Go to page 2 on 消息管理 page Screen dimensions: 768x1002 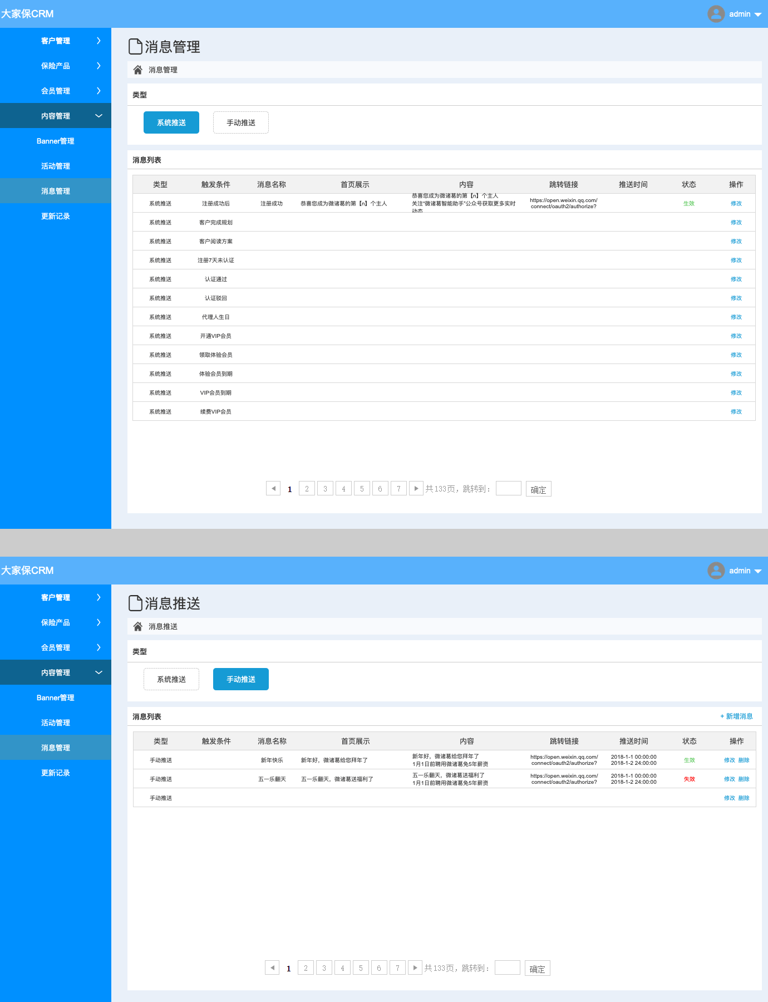[307, 489]
